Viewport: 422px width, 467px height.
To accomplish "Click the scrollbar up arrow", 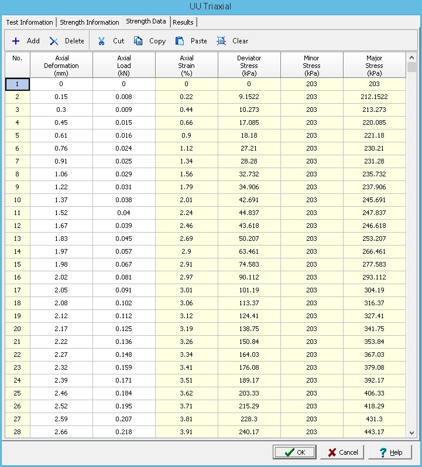I will (411, 57).
